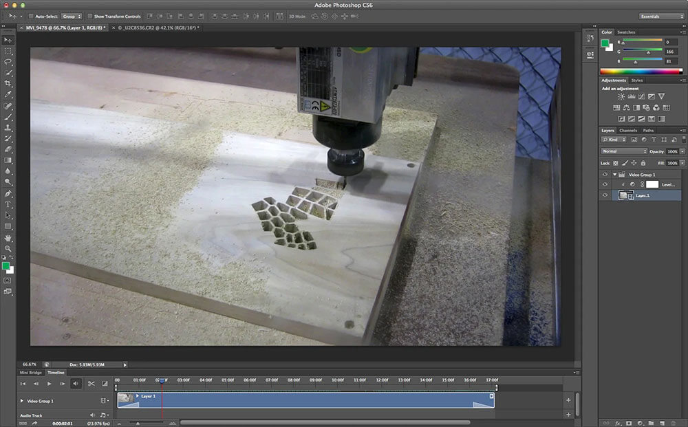Select the Eyedropper tool

coord(8,94)
